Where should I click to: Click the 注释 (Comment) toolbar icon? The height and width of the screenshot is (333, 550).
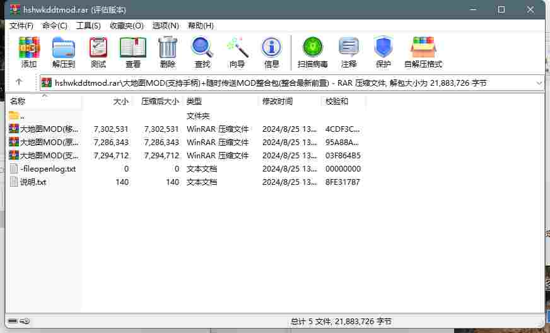(x=349, y=48)
